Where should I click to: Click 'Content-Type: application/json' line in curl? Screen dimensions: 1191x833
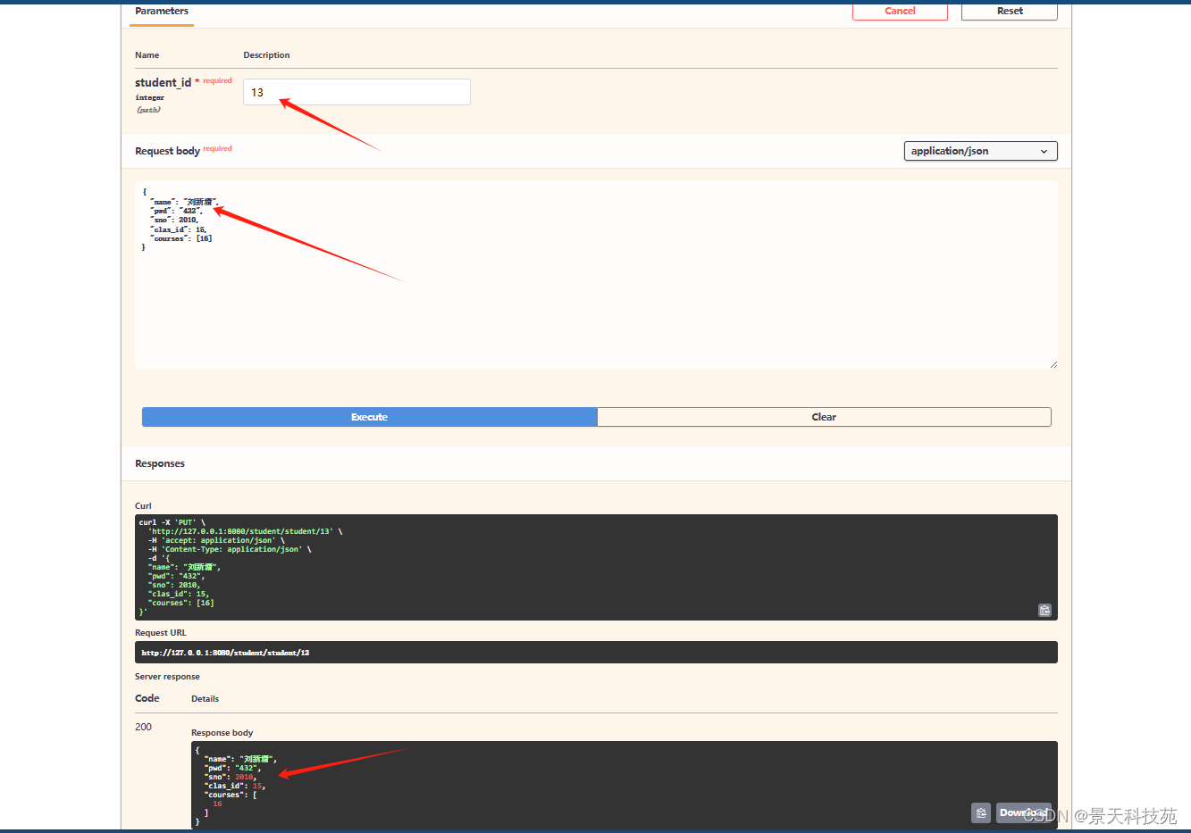pyautogui.click(x=231, y=549)
